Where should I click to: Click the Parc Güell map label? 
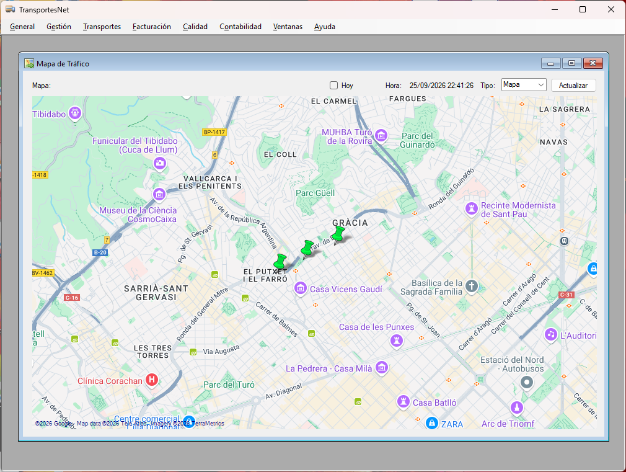(315, 193)
